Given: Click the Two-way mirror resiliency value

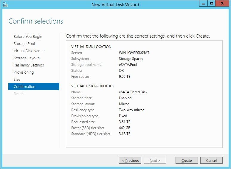Looking at the screenshot, I should pyautogui.click(x=131, y=110).
